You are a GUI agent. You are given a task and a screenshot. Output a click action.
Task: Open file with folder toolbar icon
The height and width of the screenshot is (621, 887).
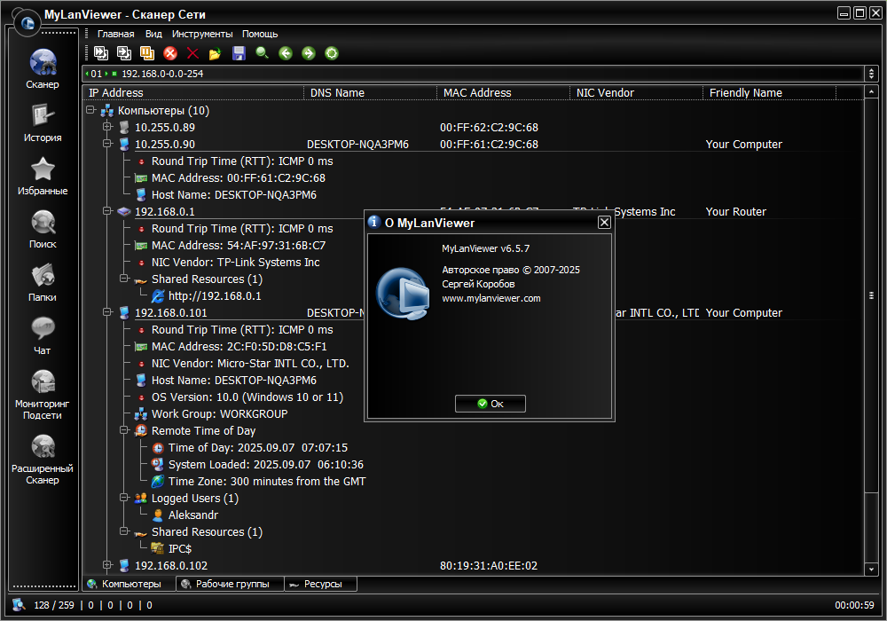point(215,54)
